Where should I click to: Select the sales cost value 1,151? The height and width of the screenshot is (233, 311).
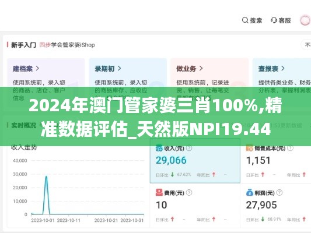click(258, 160)
